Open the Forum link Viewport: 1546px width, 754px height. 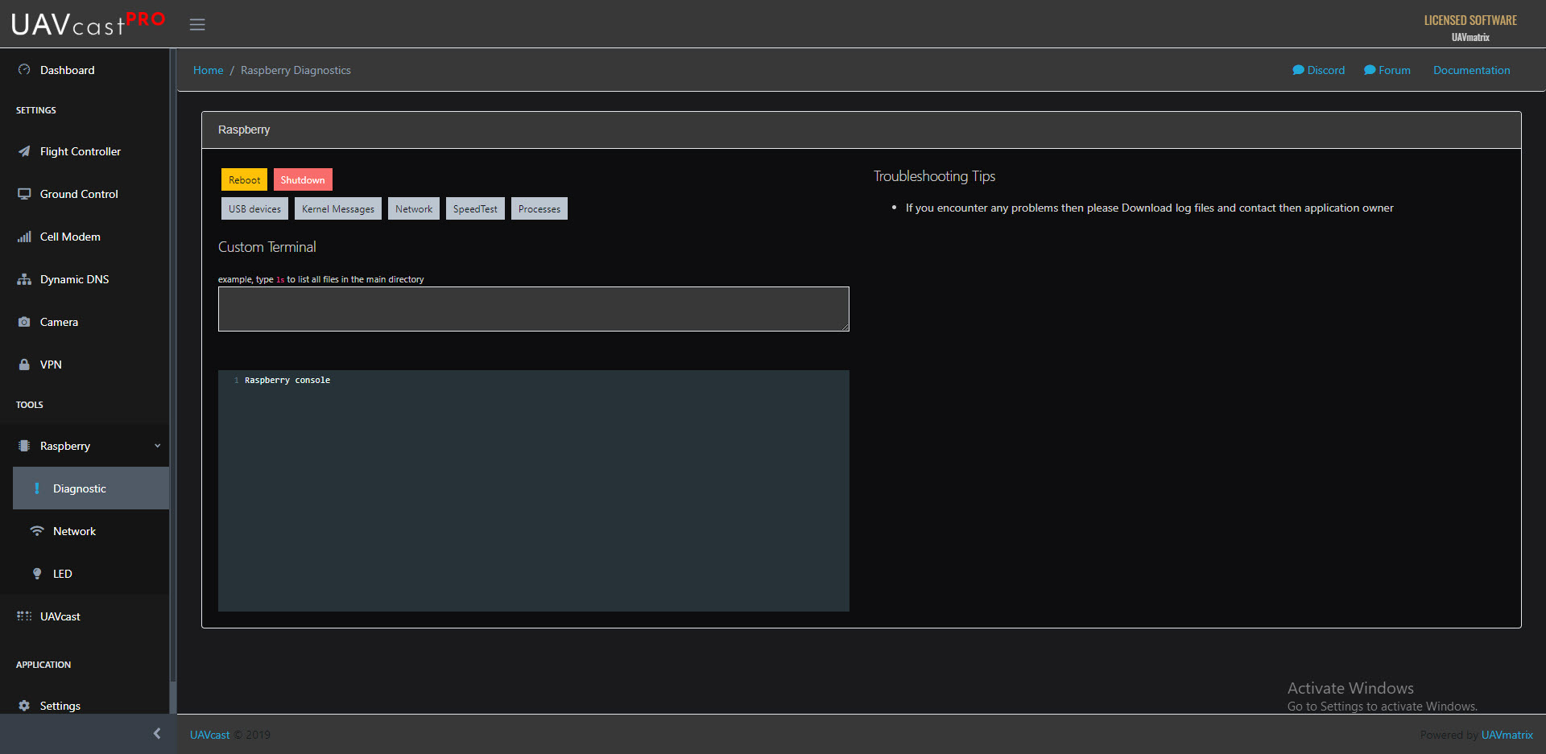pos(1387,70)
